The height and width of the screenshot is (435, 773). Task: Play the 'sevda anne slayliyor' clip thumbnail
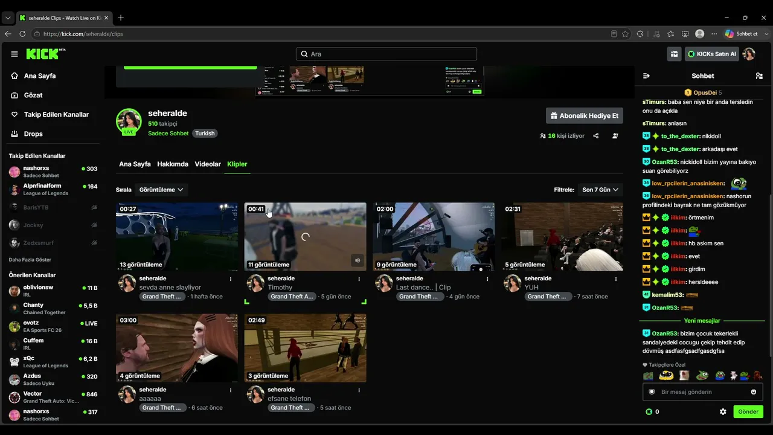pos(177,237)
